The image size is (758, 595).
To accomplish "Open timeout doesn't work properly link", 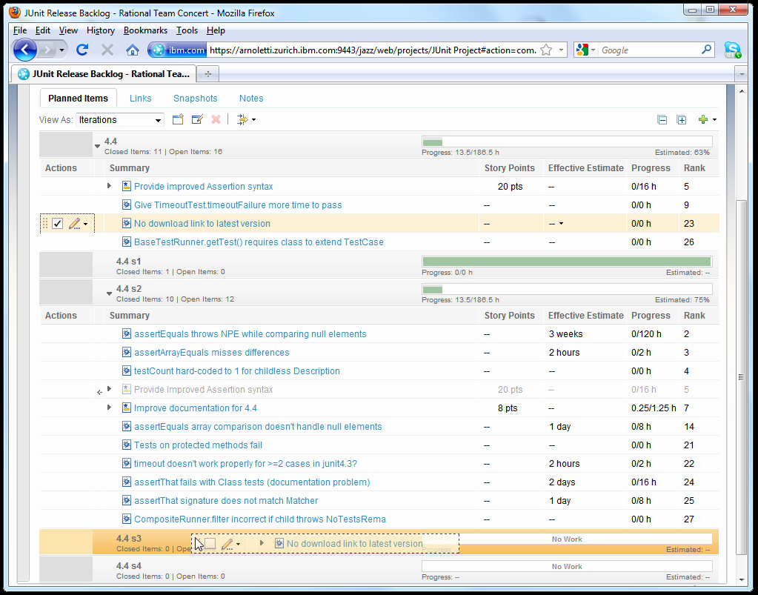I will [x=245, y=464].
